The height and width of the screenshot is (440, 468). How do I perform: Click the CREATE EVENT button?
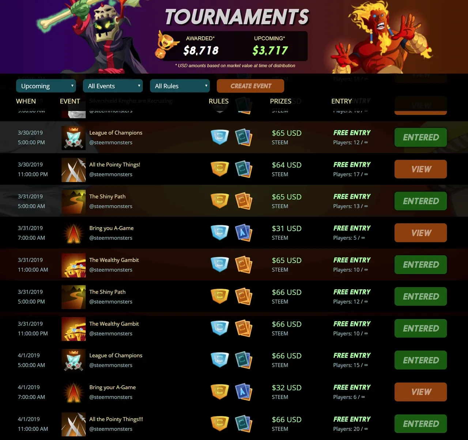250,86
